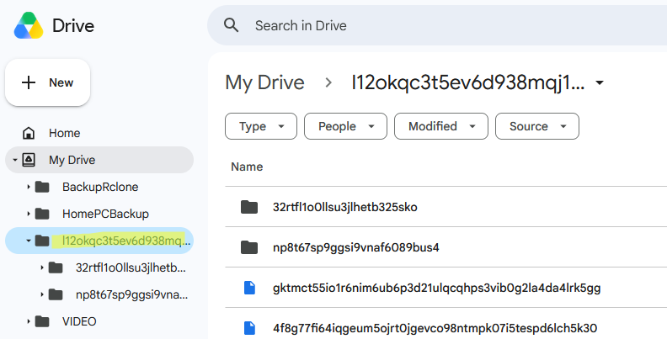This screenshot has width=667, height=339.
Task: Collapse the l12okqc3t5ev6d938mq folder tree
Action: click(x=29, y=241)
